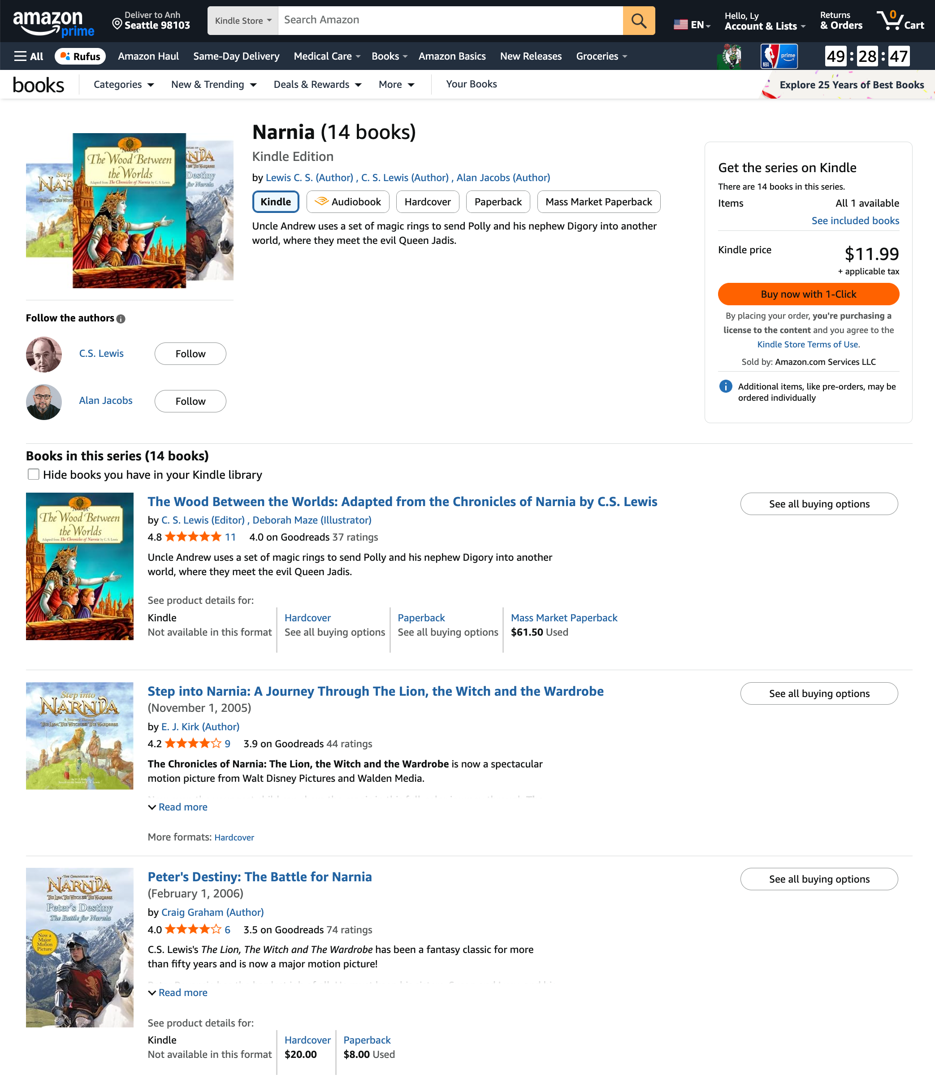Open the shopping cart icon
Viewport: 935px width, 1083px height.
[x=900, y=21]
